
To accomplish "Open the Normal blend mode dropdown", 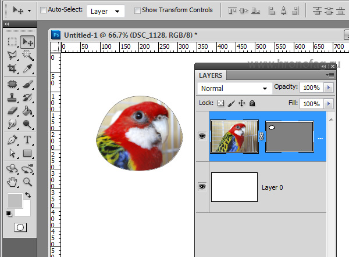I will [x=234, y=88].
